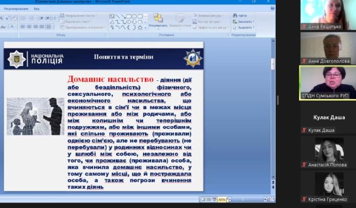
Task: Align paragraph text to the right
Action: click(36, 27)
